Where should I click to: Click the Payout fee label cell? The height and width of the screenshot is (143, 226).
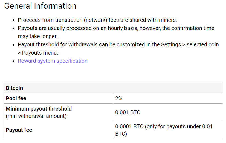[x=59, y=130]
